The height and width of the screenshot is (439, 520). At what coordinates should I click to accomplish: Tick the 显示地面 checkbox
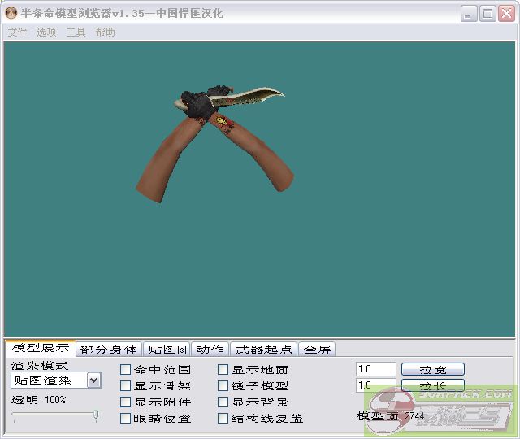tap(223, 370)
